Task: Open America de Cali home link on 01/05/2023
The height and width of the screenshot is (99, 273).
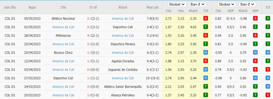Action: [63, 27]
